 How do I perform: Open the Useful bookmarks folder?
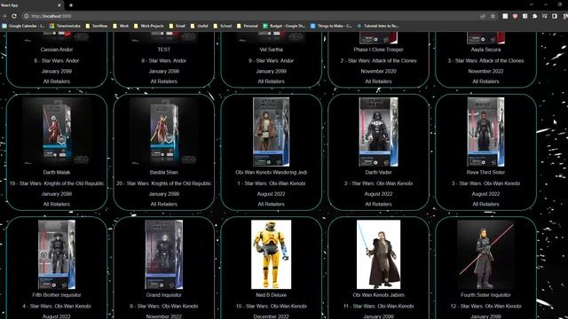pyautogui.click(x=199, y=26)
